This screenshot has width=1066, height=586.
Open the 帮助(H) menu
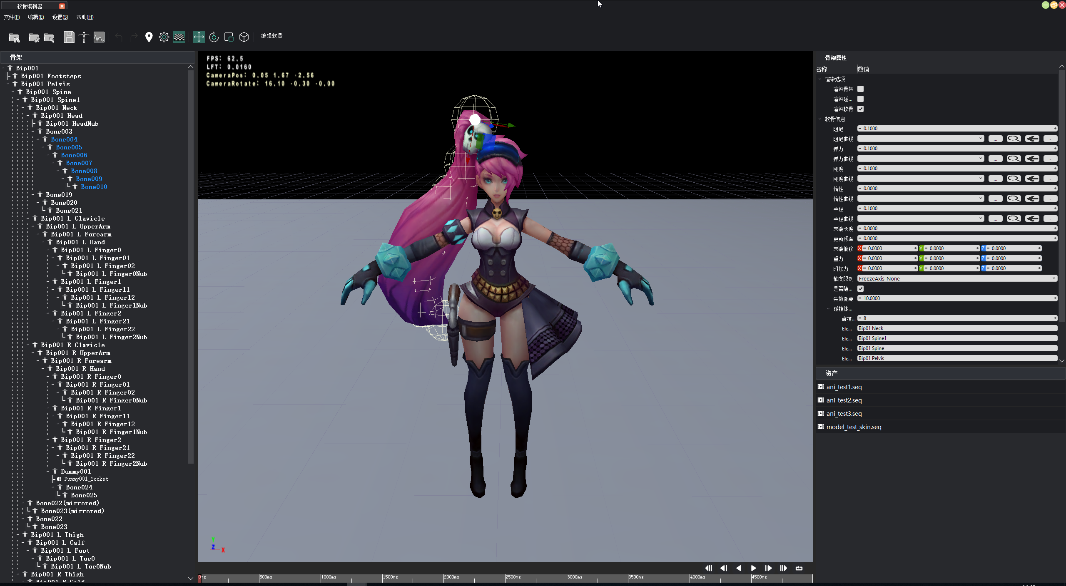point(85,17)
